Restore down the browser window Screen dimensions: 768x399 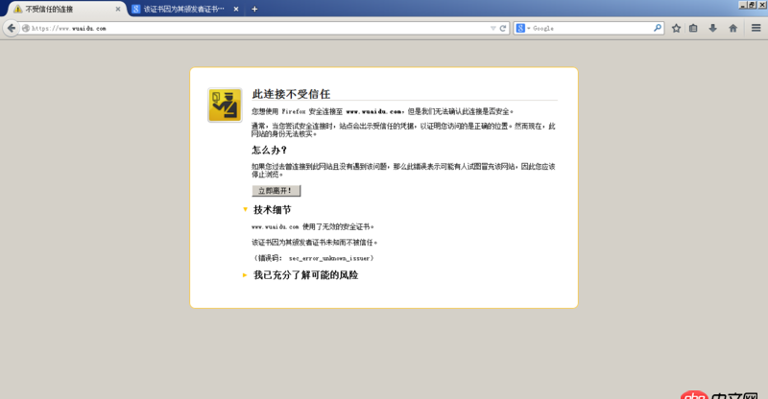[752, 5]
